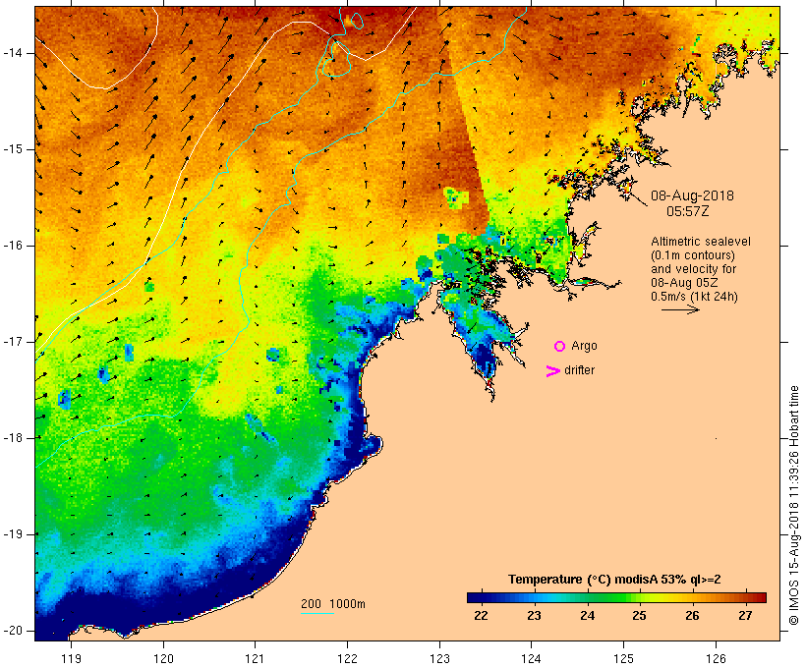The image size is (806, 668).
Task: Click the longitude axis label 126
Action: (716, 658)
